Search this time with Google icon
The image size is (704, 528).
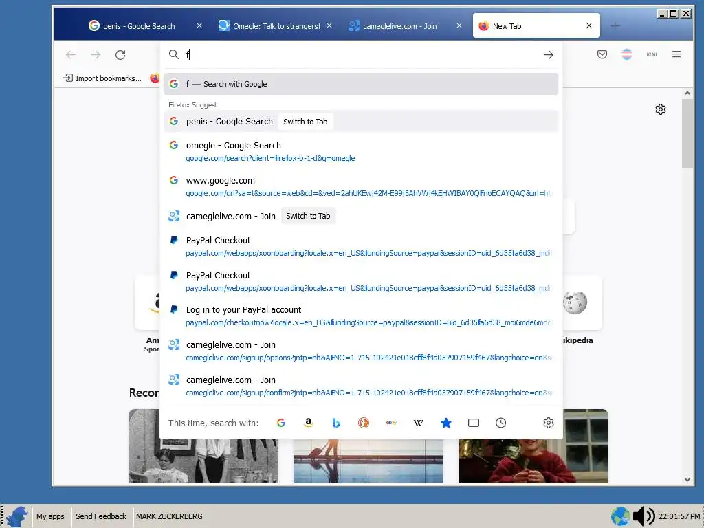281,423
